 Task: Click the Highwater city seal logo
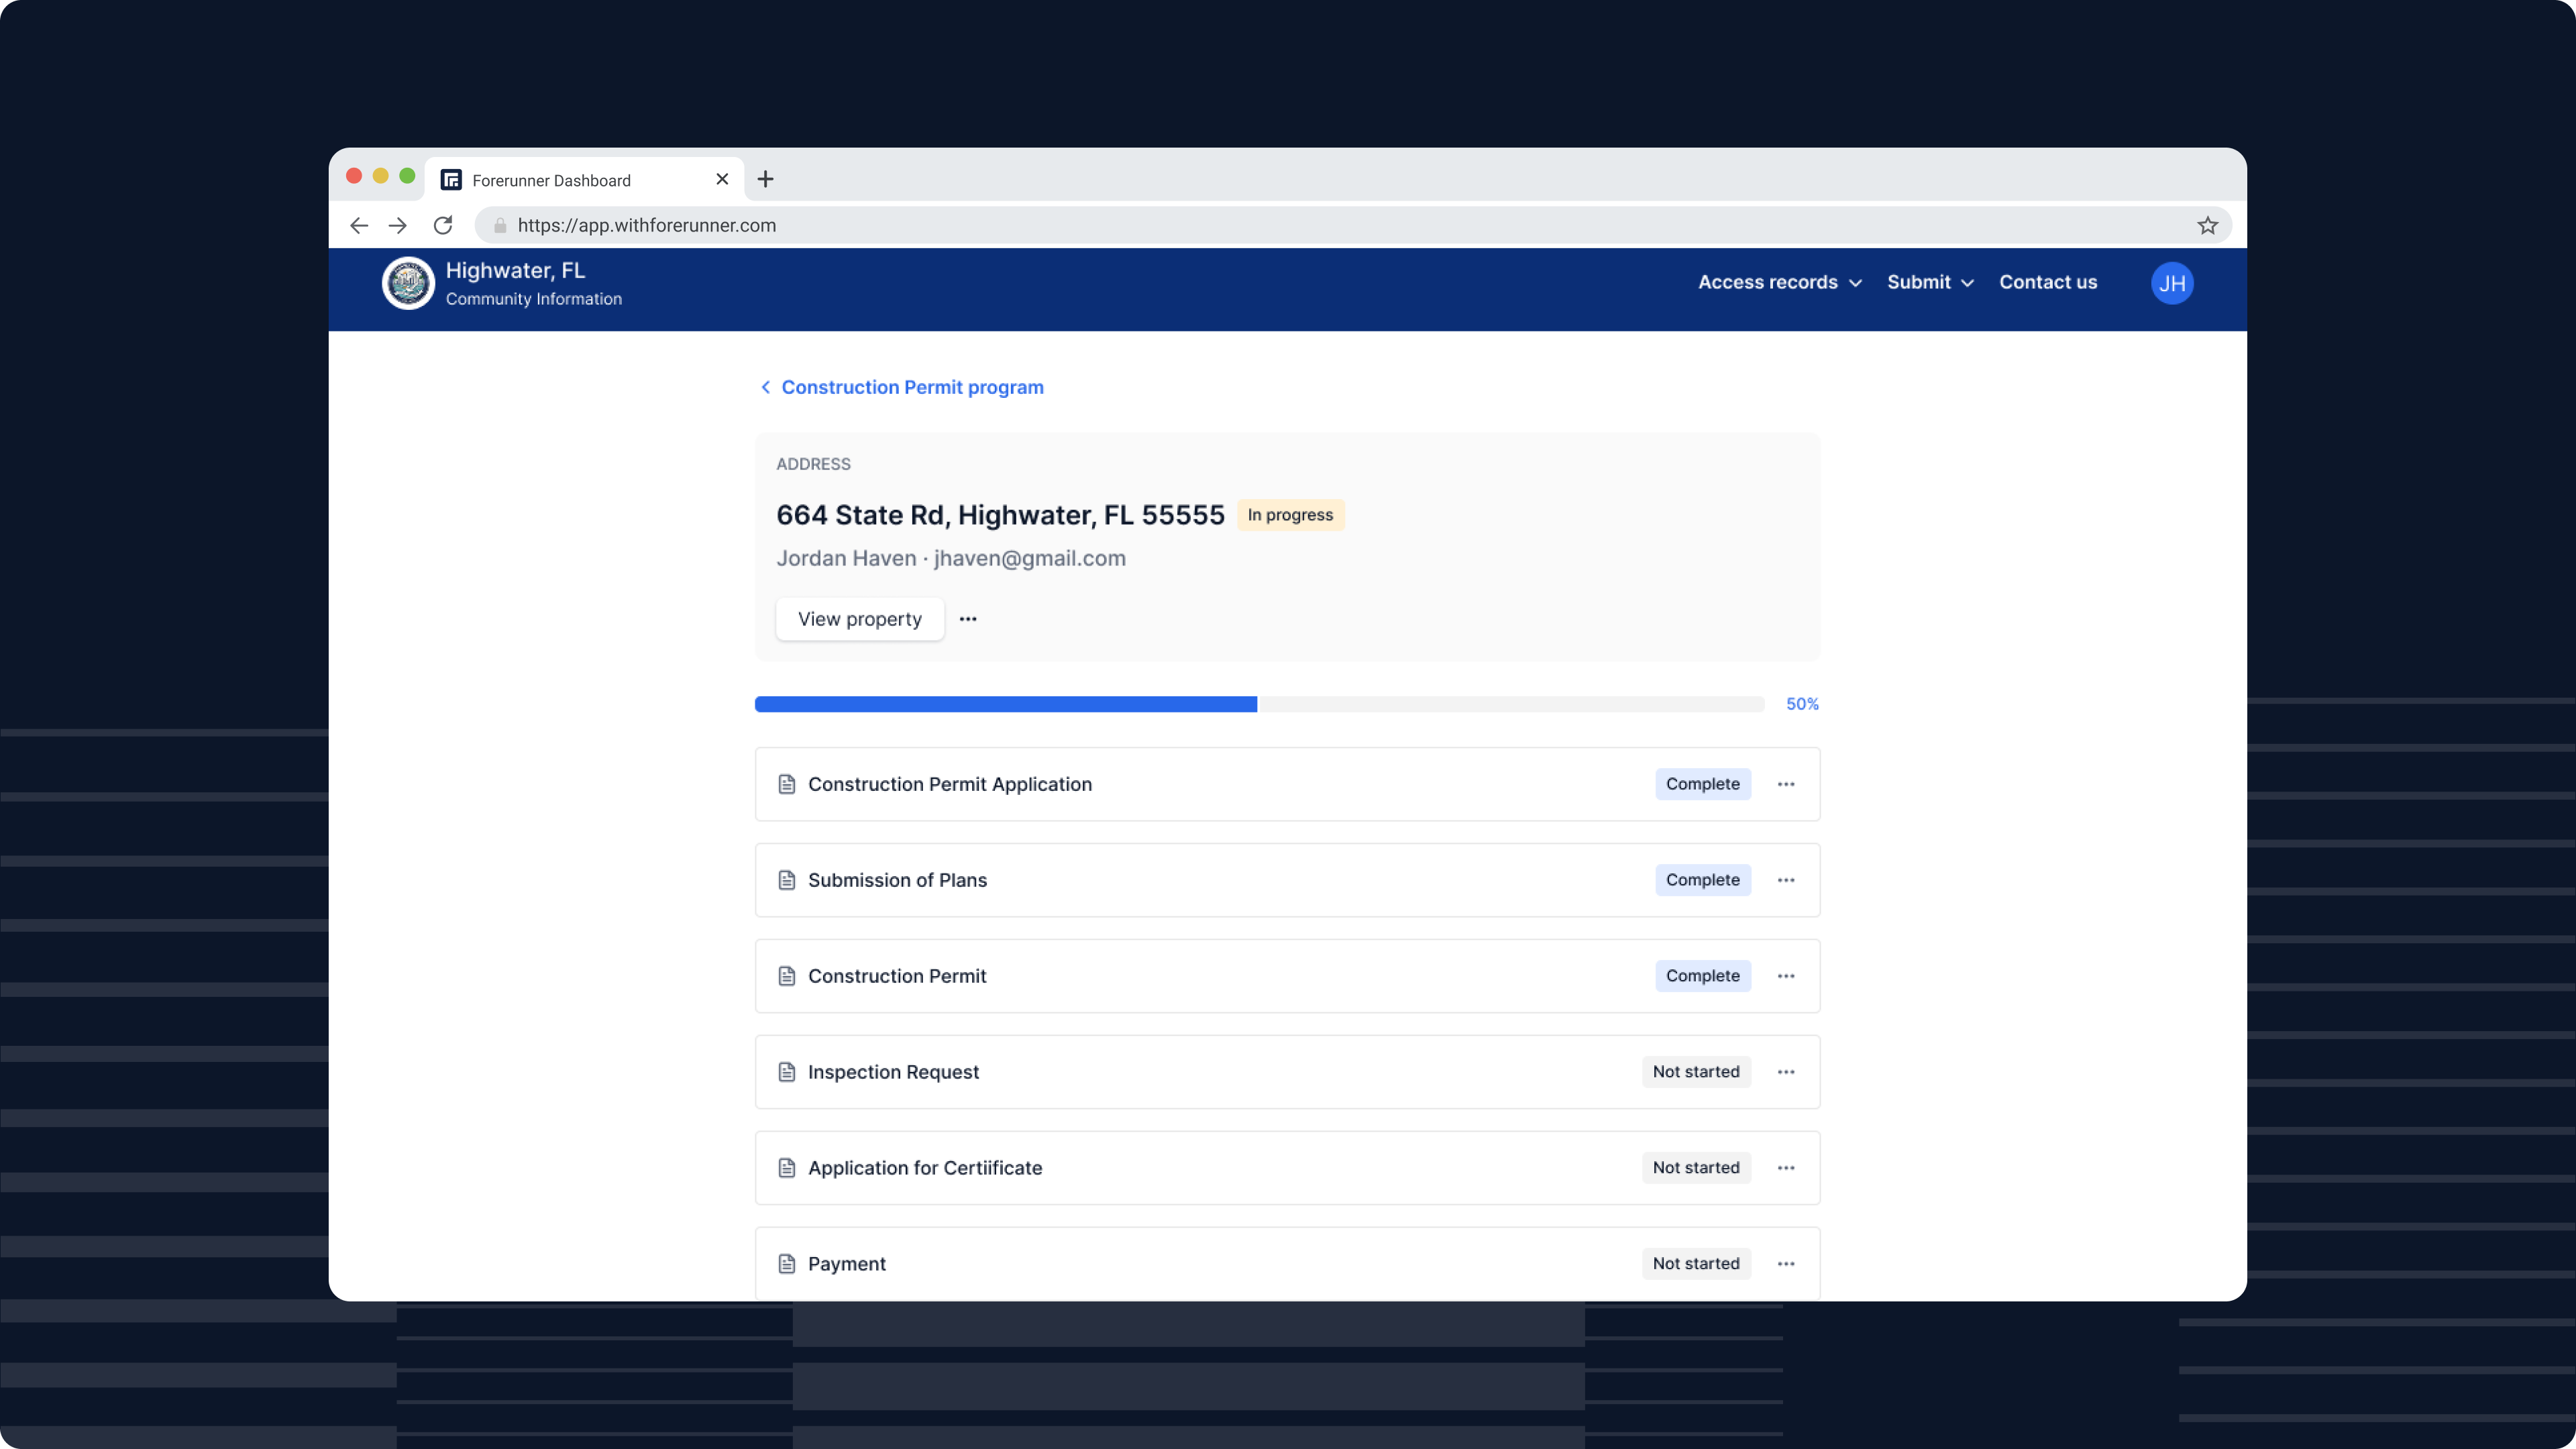(x=408, y=283)
